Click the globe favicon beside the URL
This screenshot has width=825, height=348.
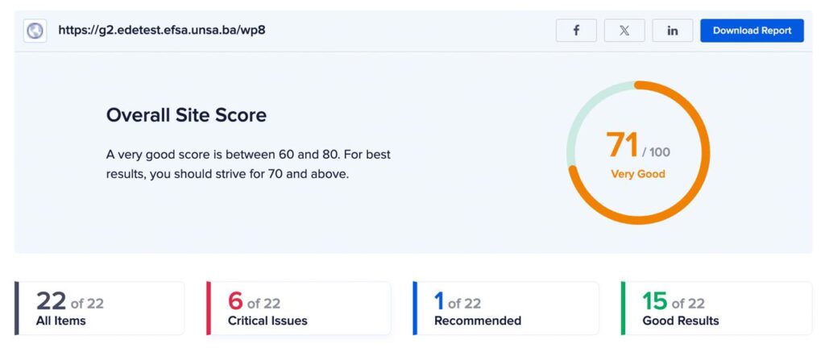(35, 31)
